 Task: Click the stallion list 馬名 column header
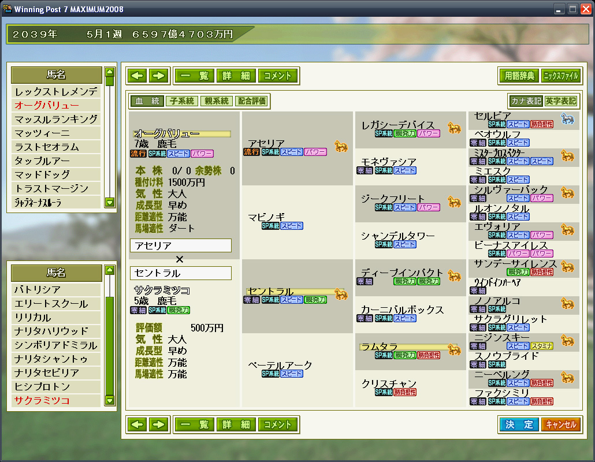[x=56, y=74]
